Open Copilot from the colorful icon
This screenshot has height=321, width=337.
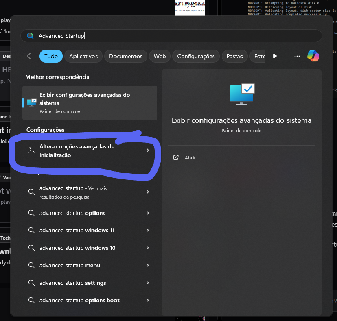pyautogui.click(x=313, y=56)
